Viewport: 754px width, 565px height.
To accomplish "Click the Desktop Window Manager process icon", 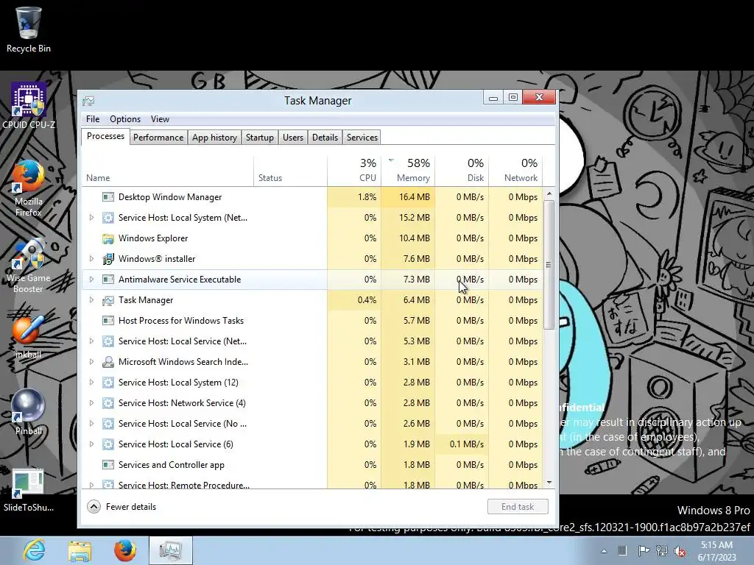I will [x=108, y=197].
